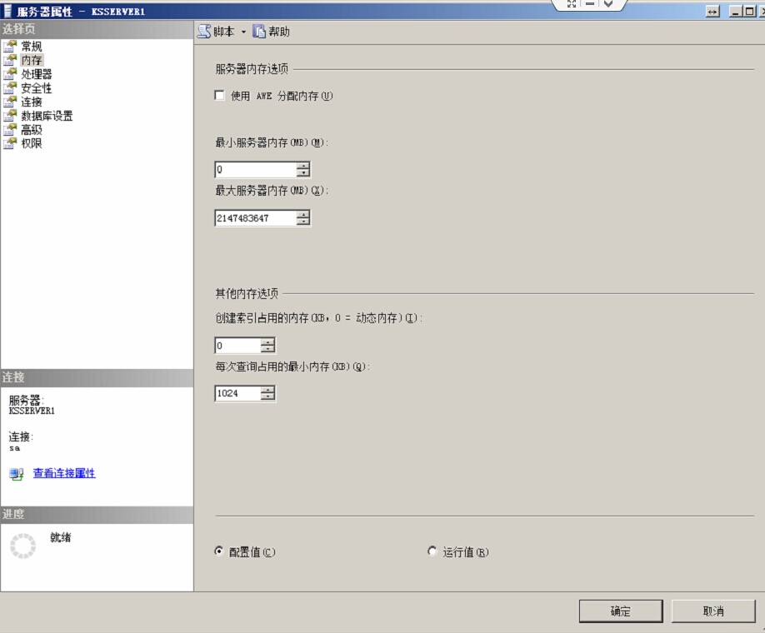Show the 权限 page
The image size is (765, 633).
[x=31, y=143]
